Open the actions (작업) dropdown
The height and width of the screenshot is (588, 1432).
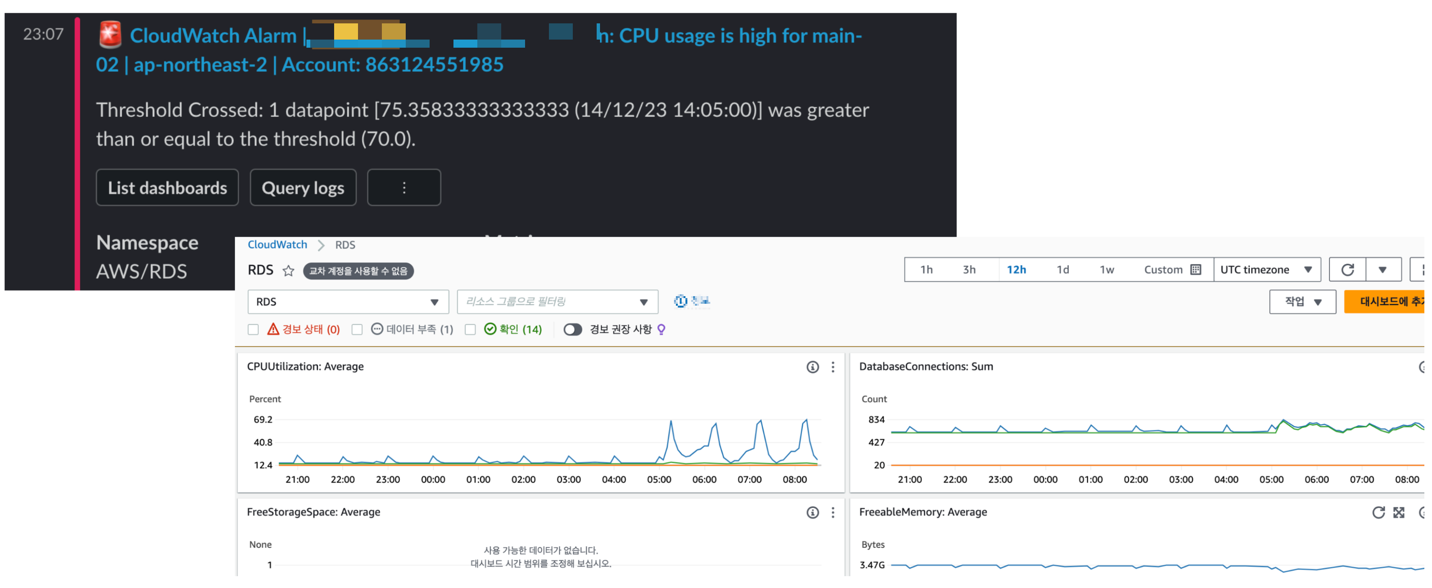(1302, 302)
